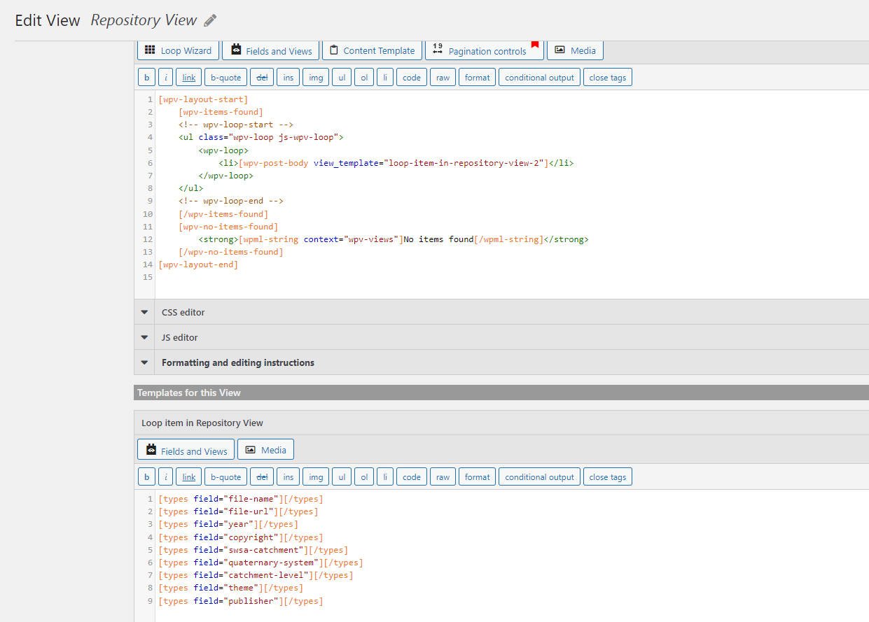Click the ul class="wpv-loop js-wpv-loop" line

click(261, 137)
